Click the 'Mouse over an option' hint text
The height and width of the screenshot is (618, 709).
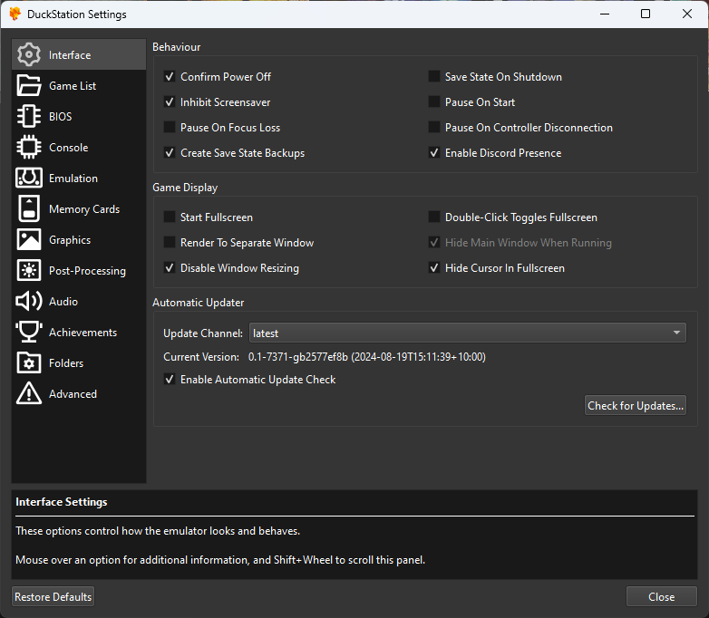pos(220,560)
